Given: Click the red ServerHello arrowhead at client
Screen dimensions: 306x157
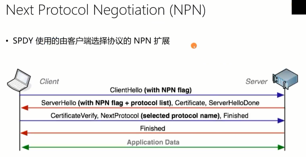Looking at the screenshot, I should (24, 108).
